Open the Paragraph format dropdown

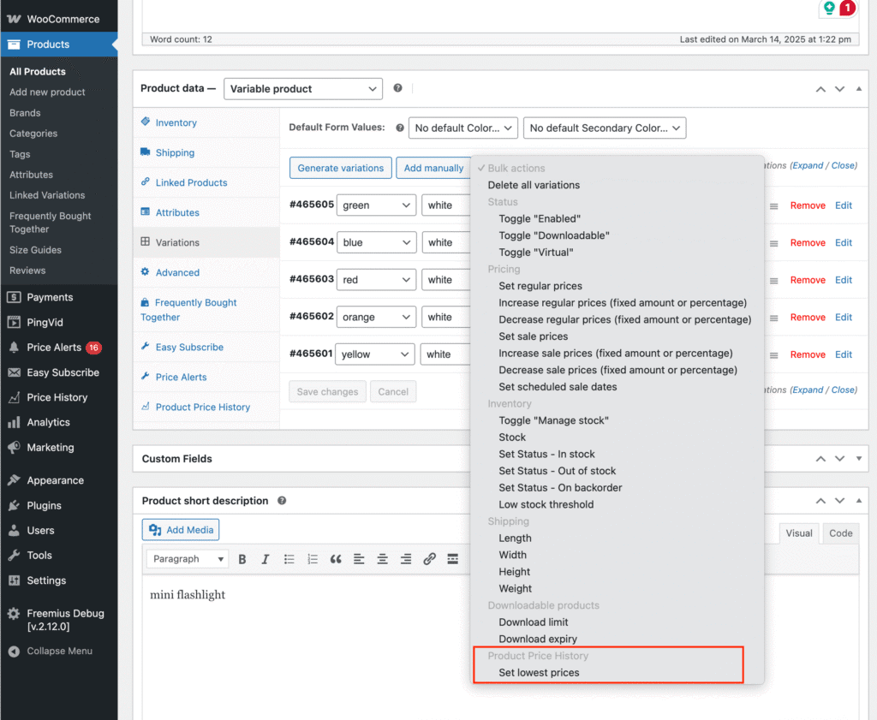(187, 559)
